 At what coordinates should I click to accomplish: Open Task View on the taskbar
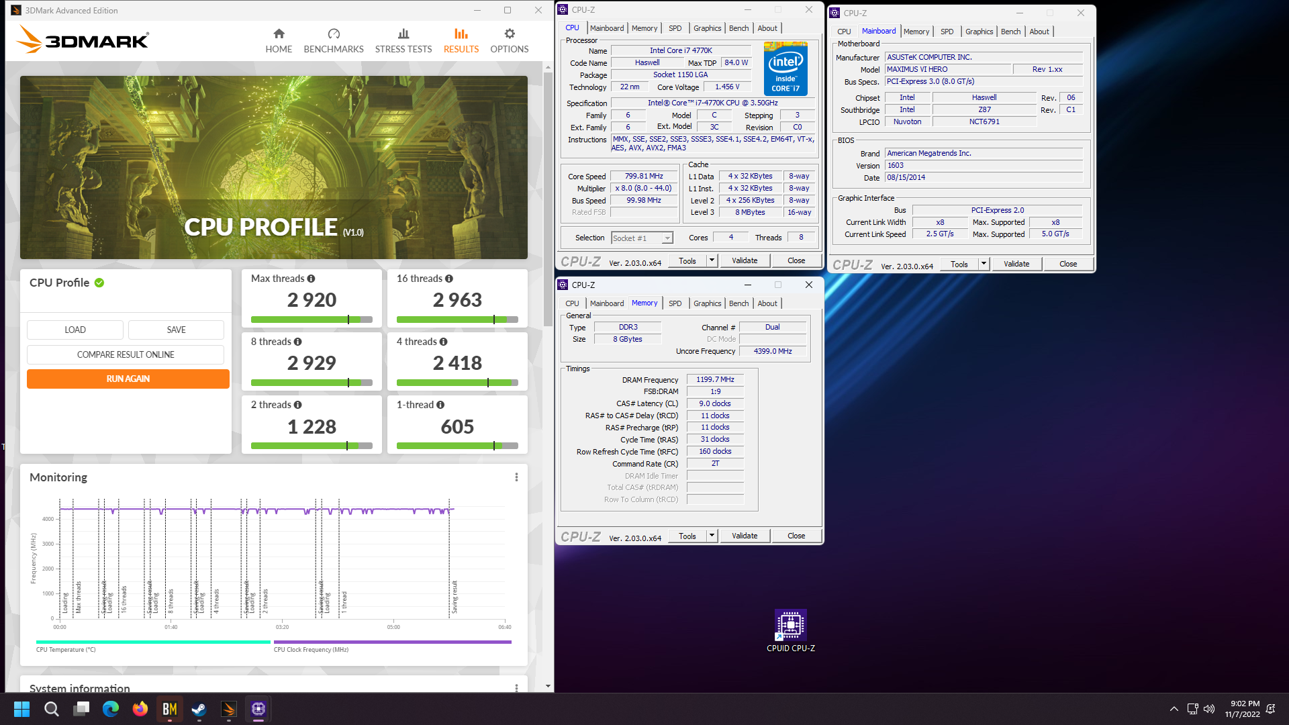(81, 709)
